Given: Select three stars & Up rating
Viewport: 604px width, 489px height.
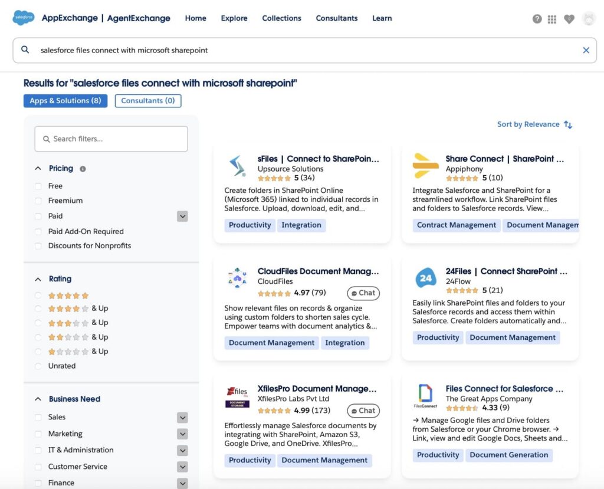Looking at the screenshot, I should [x=38, y=323].
